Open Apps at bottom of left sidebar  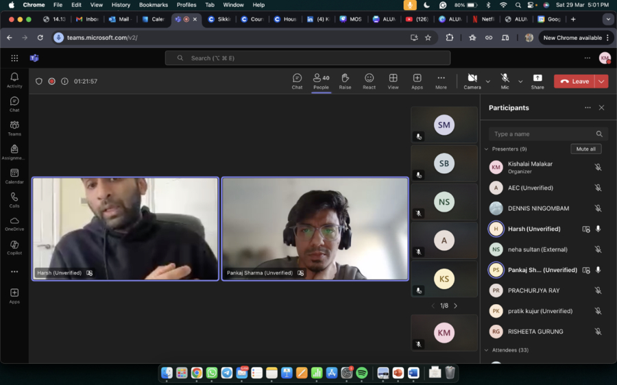tap(14, 296)
